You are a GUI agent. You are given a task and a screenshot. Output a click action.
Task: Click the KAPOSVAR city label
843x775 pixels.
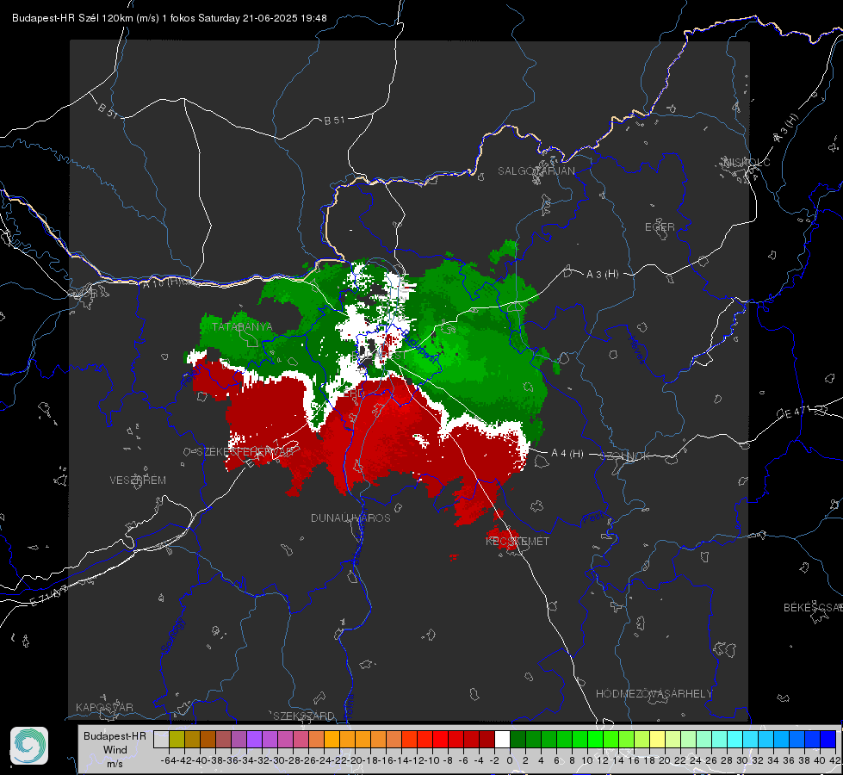point(104,707)
